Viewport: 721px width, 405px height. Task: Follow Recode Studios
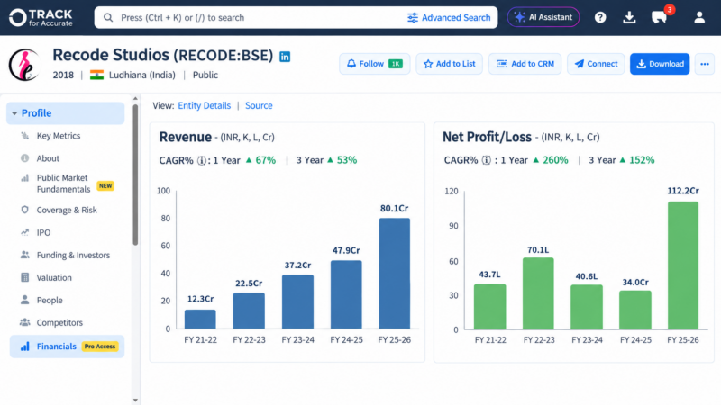375,64
